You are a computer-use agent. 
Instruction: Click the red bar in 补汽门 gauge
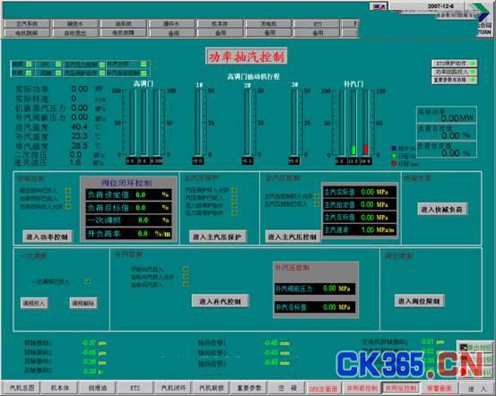point(366,149)
